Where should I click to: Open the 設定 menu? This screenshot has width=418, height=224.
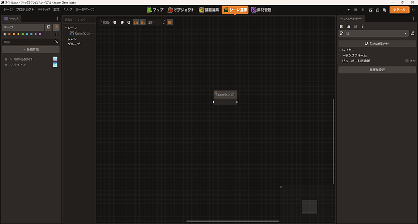tap(56, 10)
